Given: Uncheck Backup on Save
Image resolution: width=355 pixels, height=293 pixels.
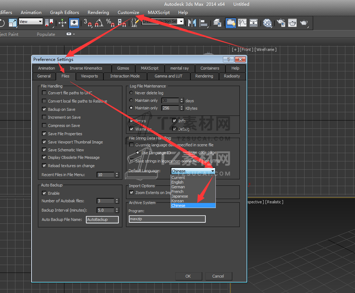Looking at the screenshot, I should (44, 109).
